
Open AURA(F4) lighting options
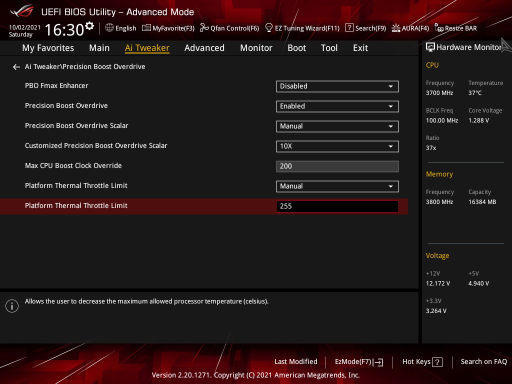coord(415,28)
